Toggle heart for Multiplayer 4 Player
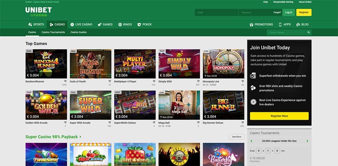The height and width of the screenshot is (166, 338). pyautogui.click(x=154, y=81)
